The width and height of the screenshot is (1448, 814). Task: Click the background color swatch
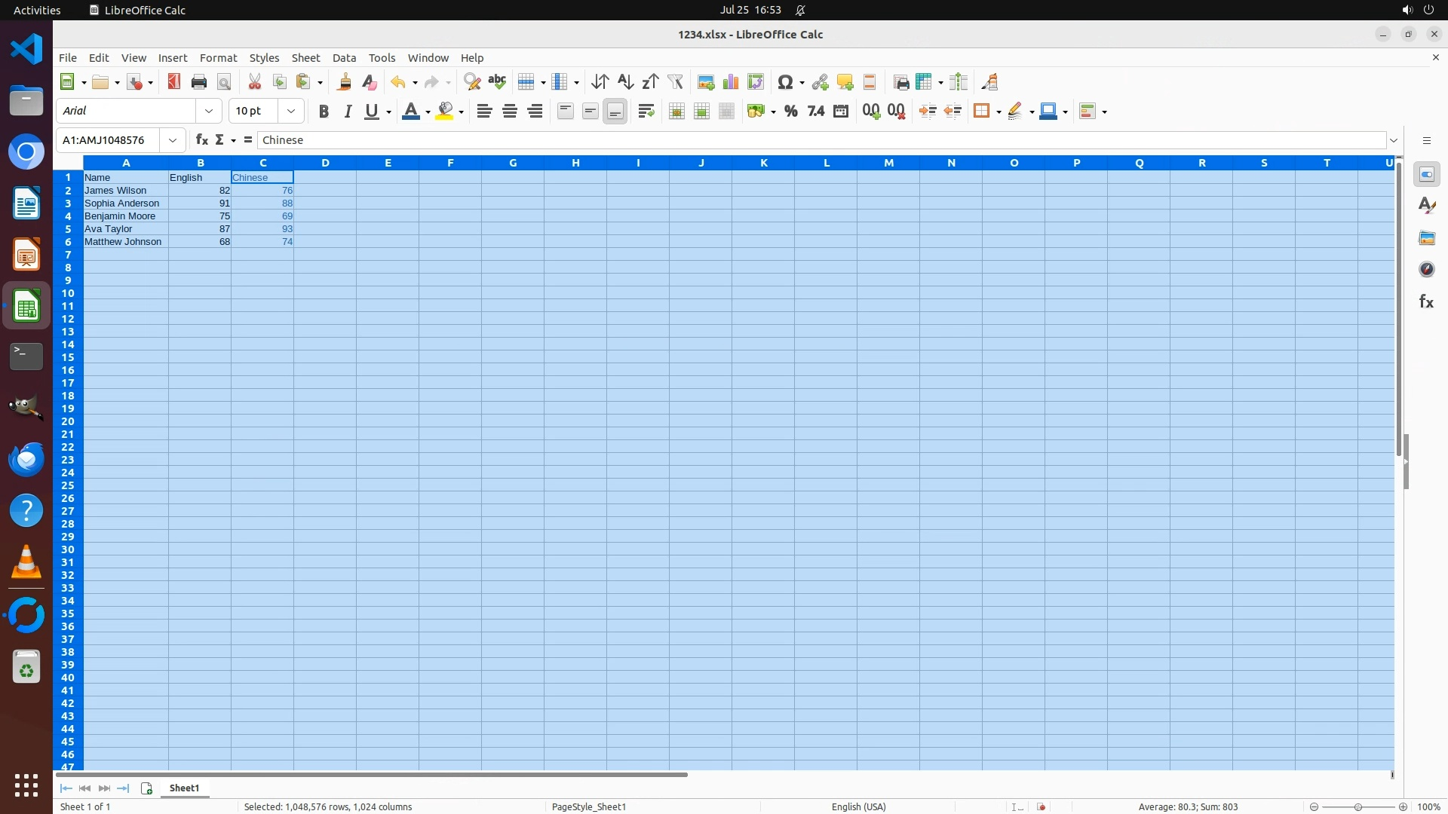[445, 112]
